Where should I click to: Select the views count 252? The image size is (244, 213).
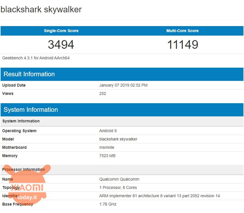point(103,93)
